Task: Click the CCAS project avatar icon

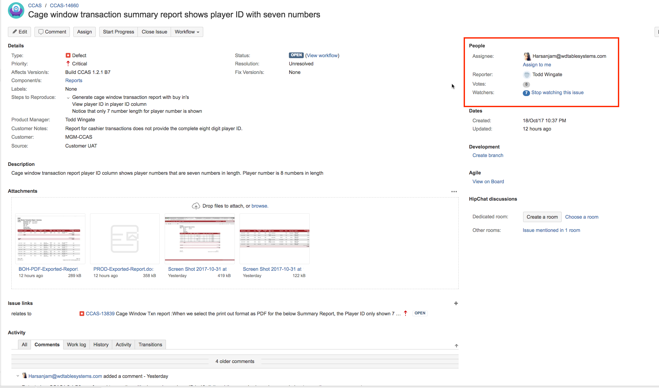Action: point(16,10)
